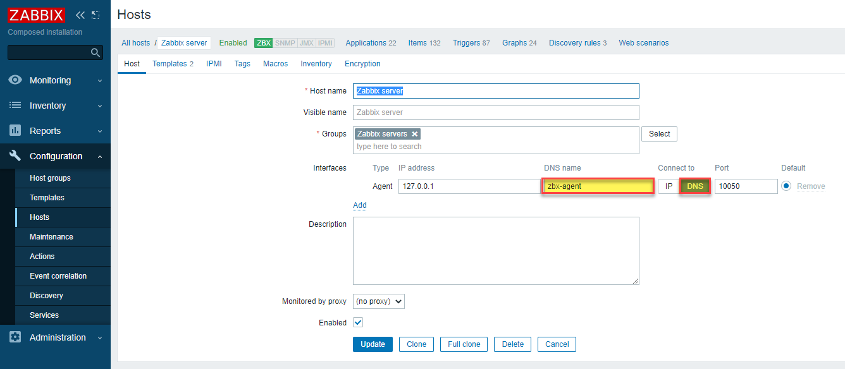This screenshot has width=845, height=369.
Task: Remove the Zabbix servers group tag
Action: (x=414, y=134)
